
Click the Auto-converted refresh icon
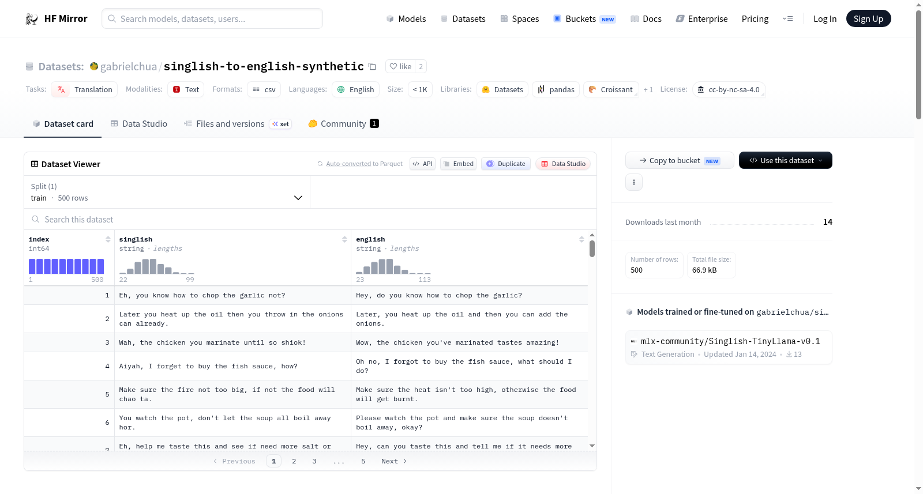point(320,164)
